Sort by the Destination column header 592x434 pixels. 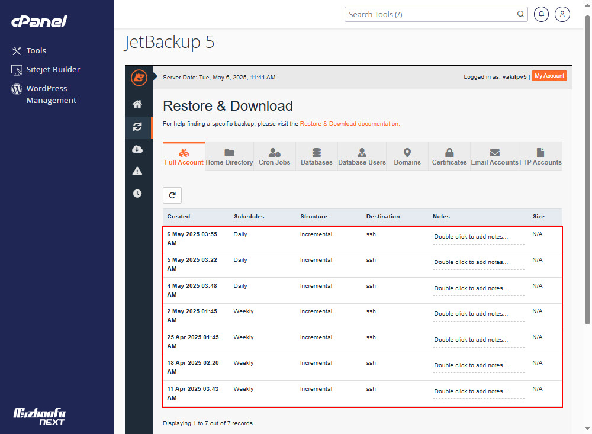(383, 217)
